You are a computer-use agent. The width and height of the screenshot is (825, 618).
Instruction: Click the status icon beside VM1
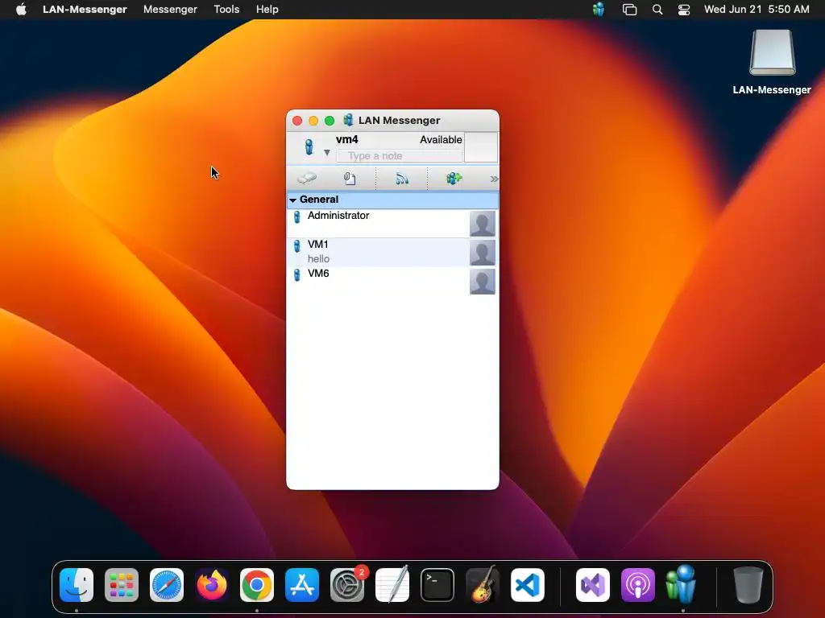[x=296, y=245]
